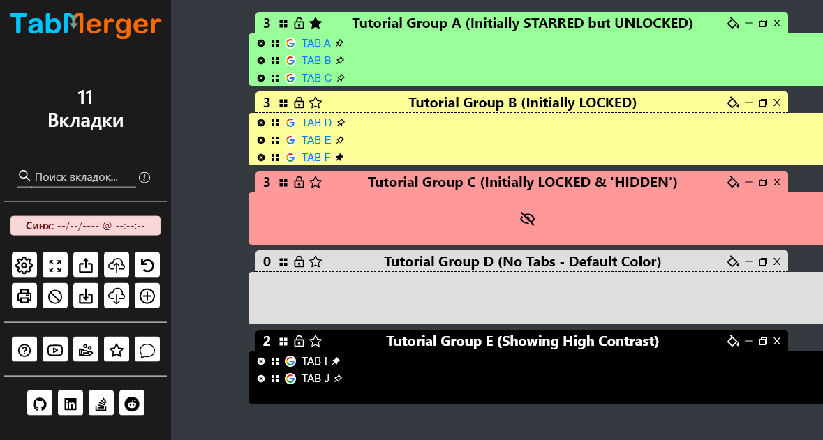Delete Tutorial Group B with x button
Image resolution: width=823 pixels, height=440 pixels.
(x=778, y=103)
